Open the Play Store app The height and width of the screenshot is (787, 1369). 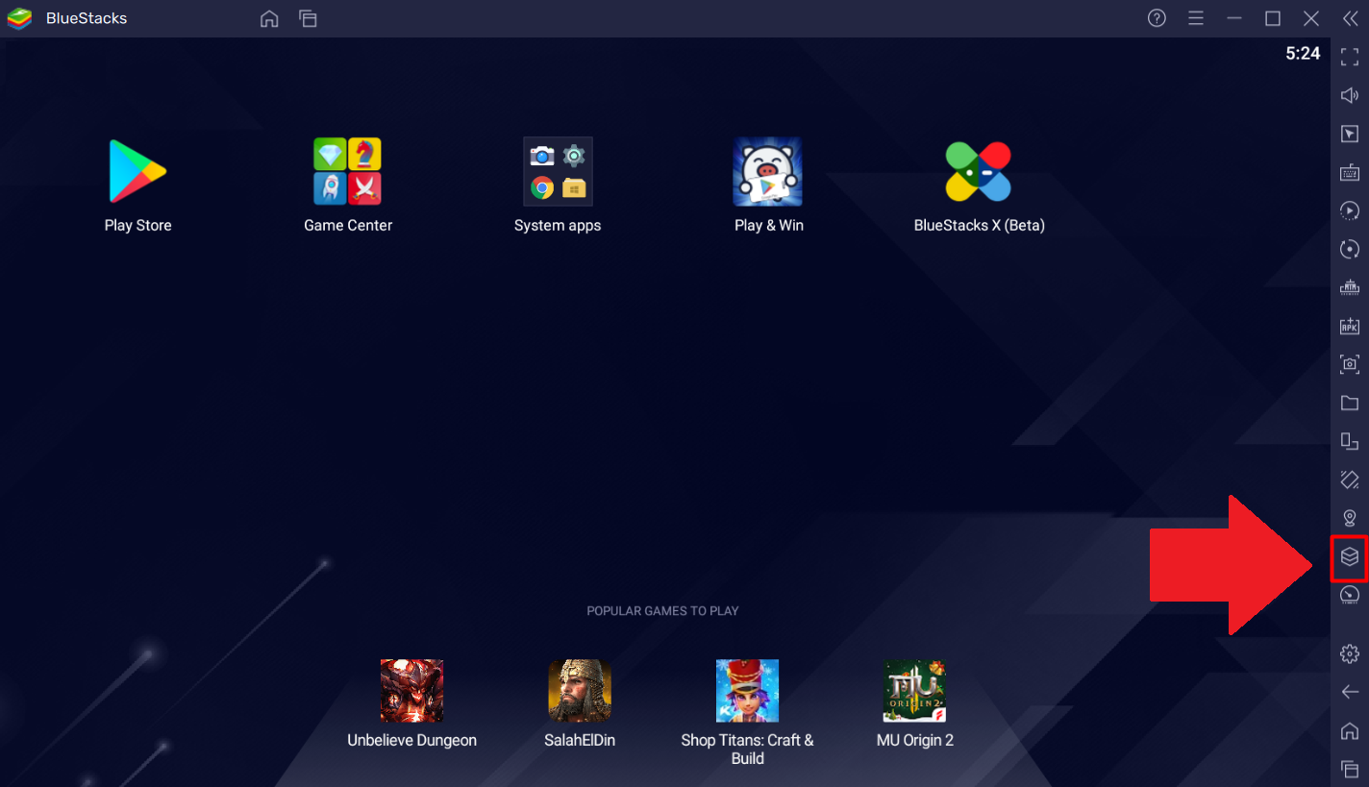tap(137, 171)
